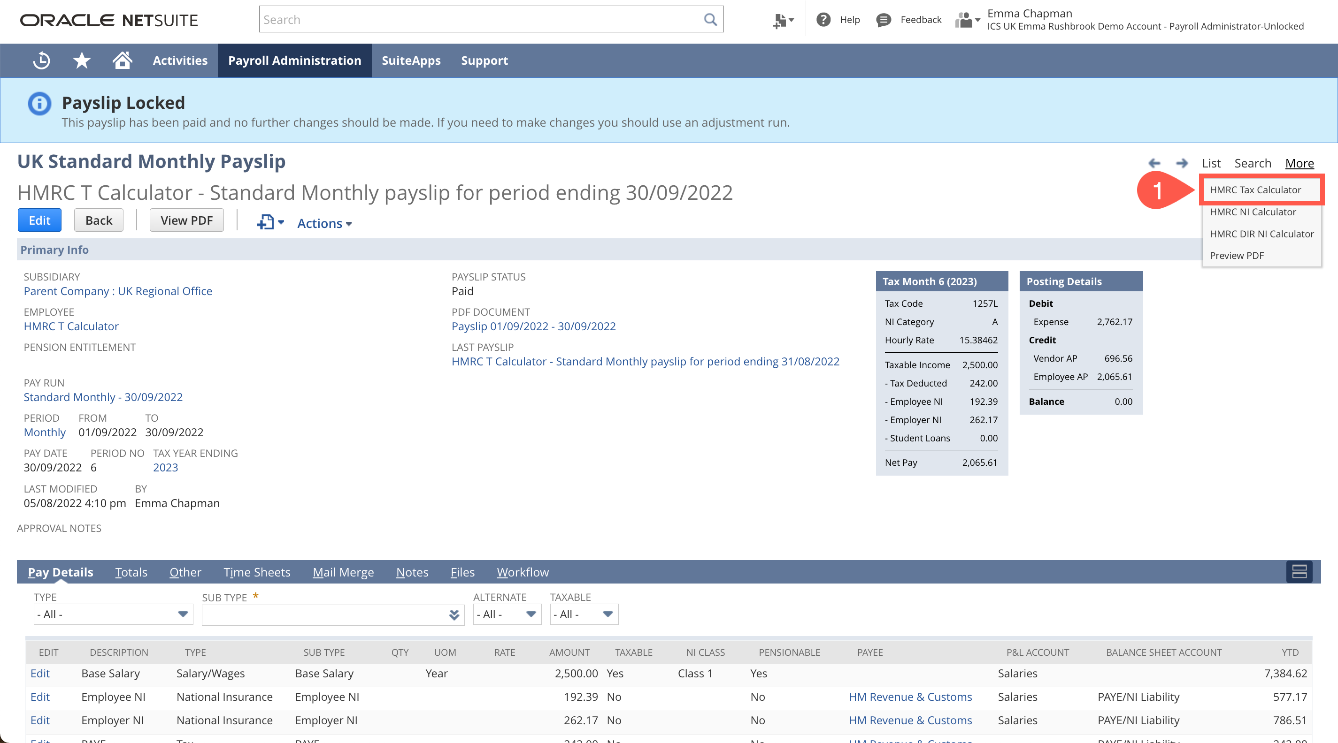The width and height of the screenshot is (1338, 743).
Task: Open the role switcher icon near Emma Chapman
Action: coord(965,20)
